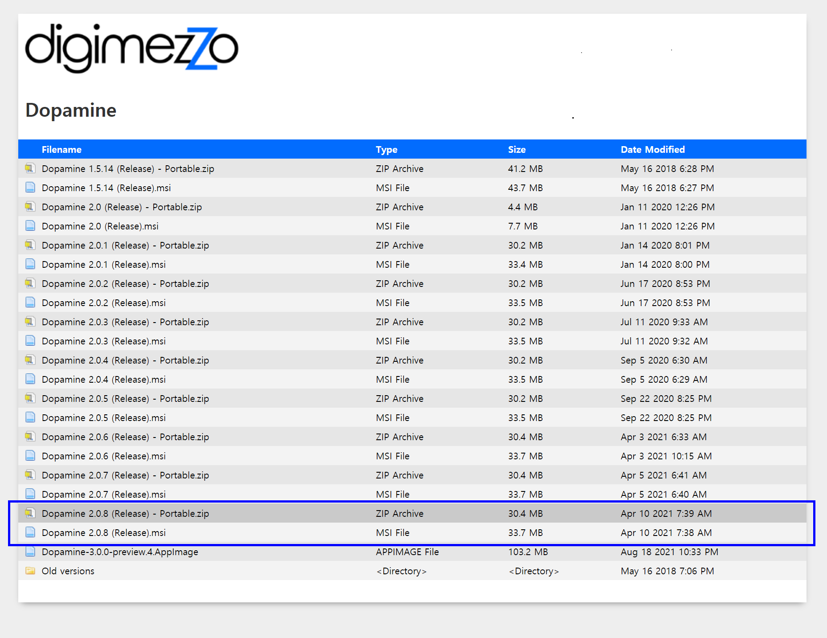Image resolution: width=827 pixels, height=638 pixels.
Task: Click the May 16 2018 7:06 PM date
Action: pos(667,571)
